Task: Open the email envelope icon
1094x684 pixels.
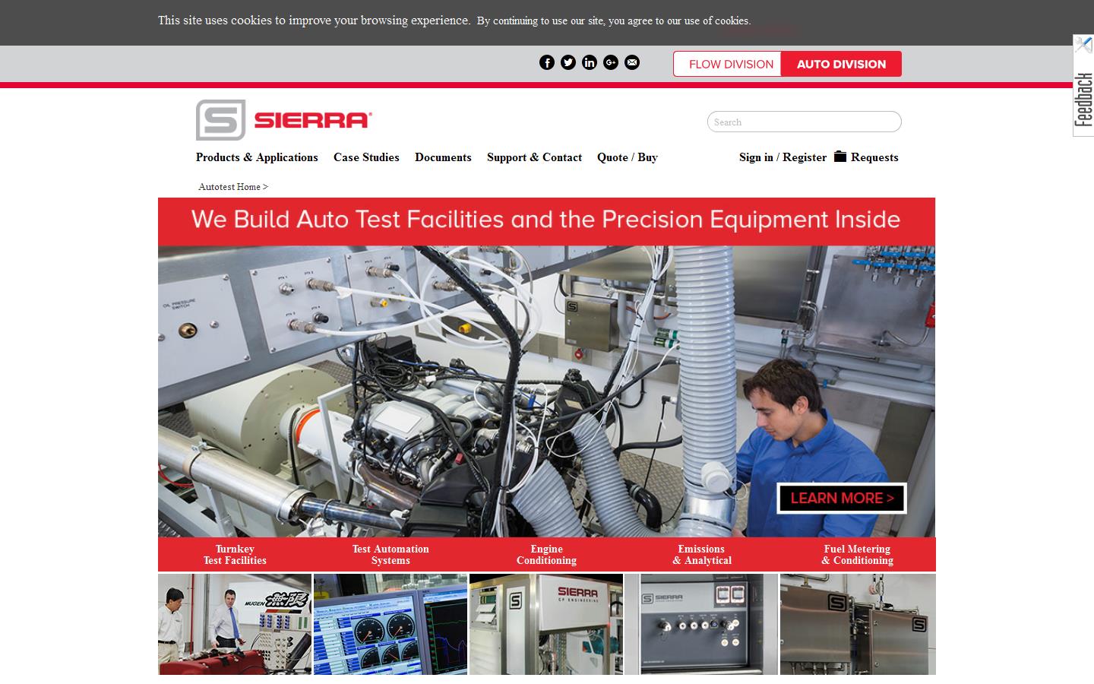Action: tap(632, 62)
